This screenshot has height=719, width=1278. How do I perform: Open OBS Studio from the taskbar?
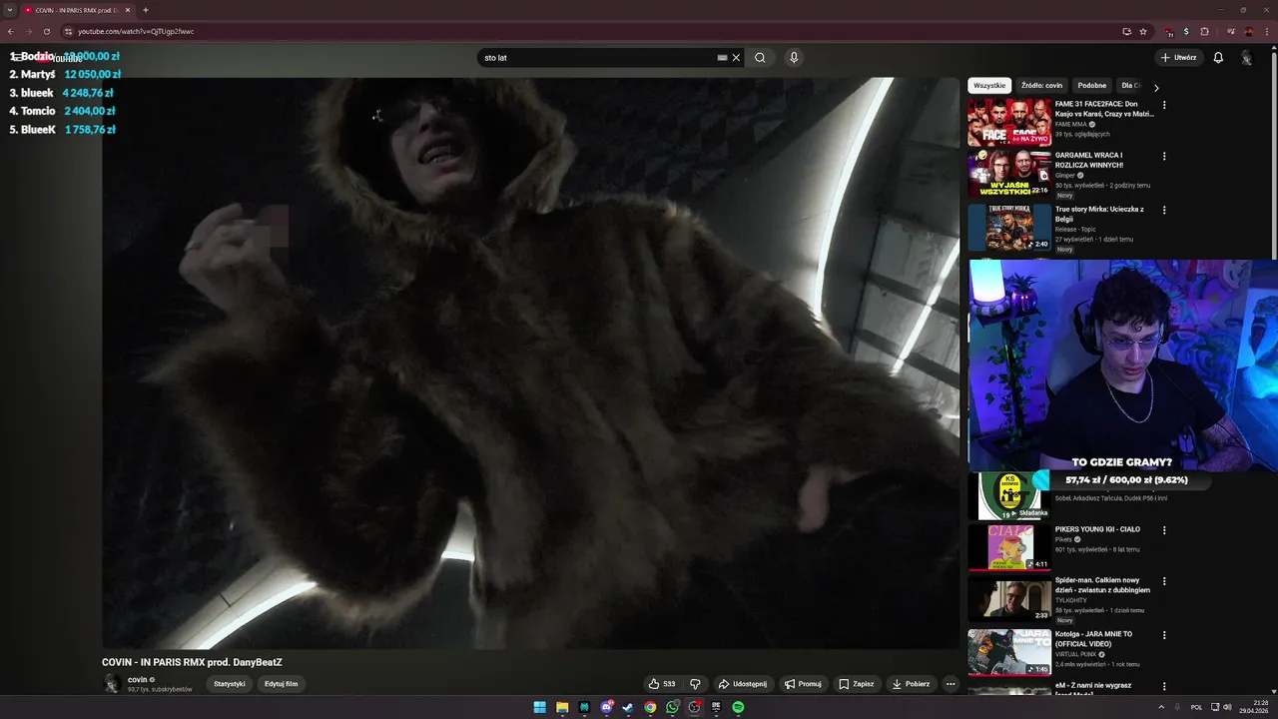694,707
